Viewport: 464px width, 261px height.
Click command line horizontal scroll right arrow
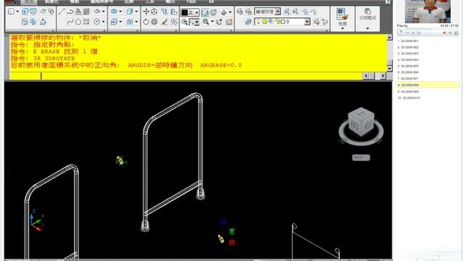384,76
